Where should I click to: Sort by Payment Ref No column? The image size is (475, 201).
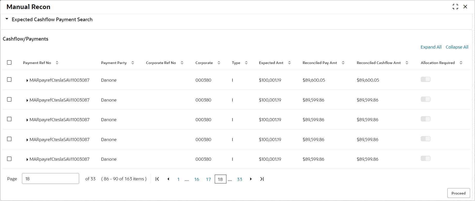click(x=57, y=63)
